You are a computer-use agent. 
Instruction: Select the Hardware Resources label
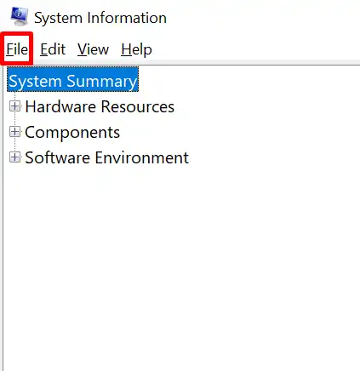100,106
